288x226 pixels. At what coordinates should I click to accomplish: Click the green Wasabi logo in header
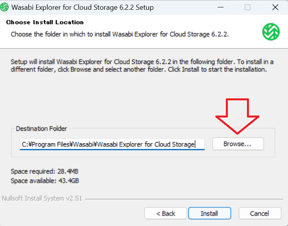point(271,32)
